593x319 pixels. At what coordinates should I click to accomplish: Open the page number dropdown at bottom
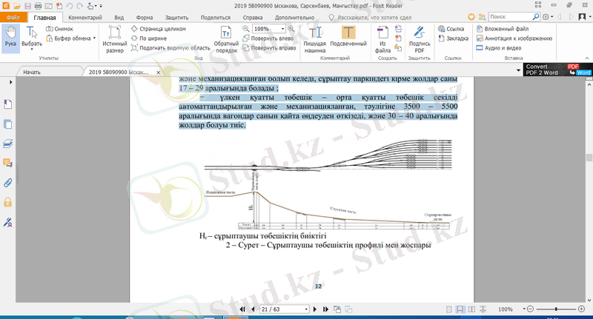pyautogui.click(x=305, y=309)
